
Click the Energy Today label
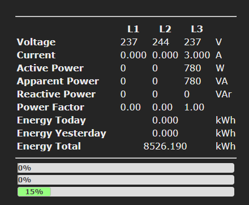click(51, 121)
